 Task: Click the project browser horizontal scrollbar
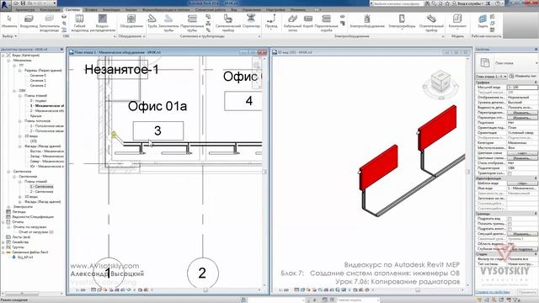(23, 294)
